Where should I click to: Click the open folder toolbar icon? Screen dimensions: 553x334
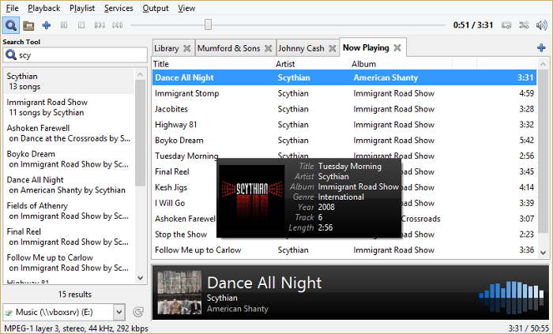click(29, 25)
